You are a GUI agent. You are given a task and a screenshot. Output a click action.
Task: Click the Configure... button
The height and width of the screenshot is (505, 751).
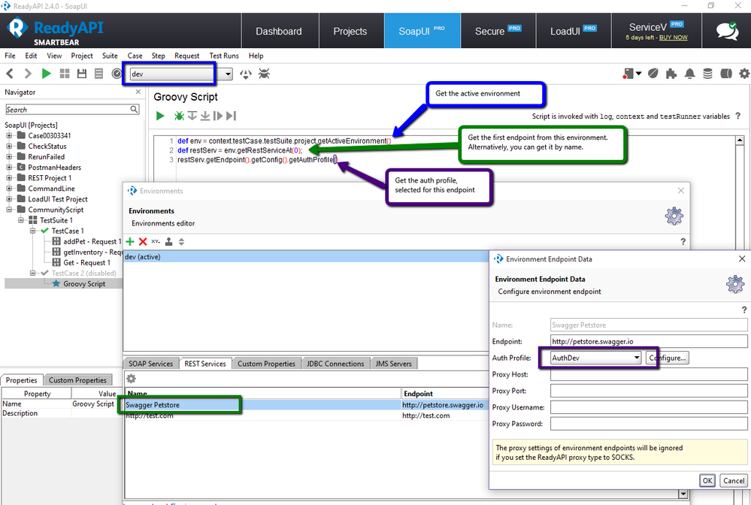click(667, 358)
